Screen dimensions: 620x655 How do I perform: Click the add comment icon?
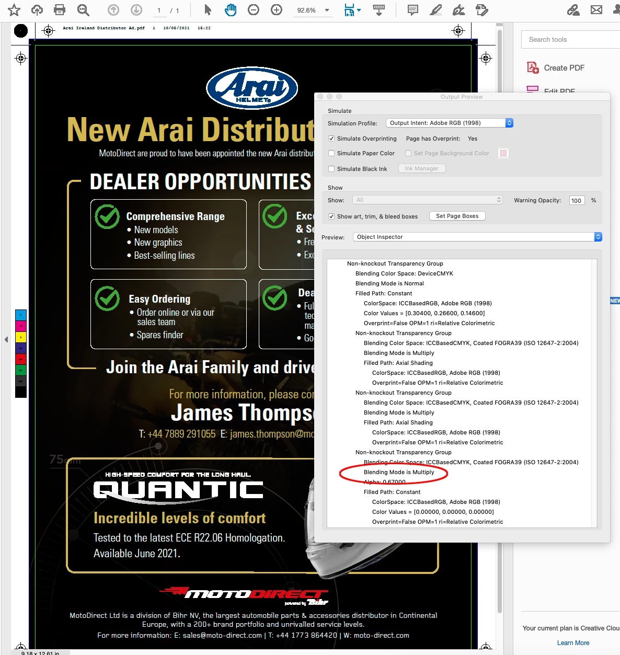coord(413,10)
